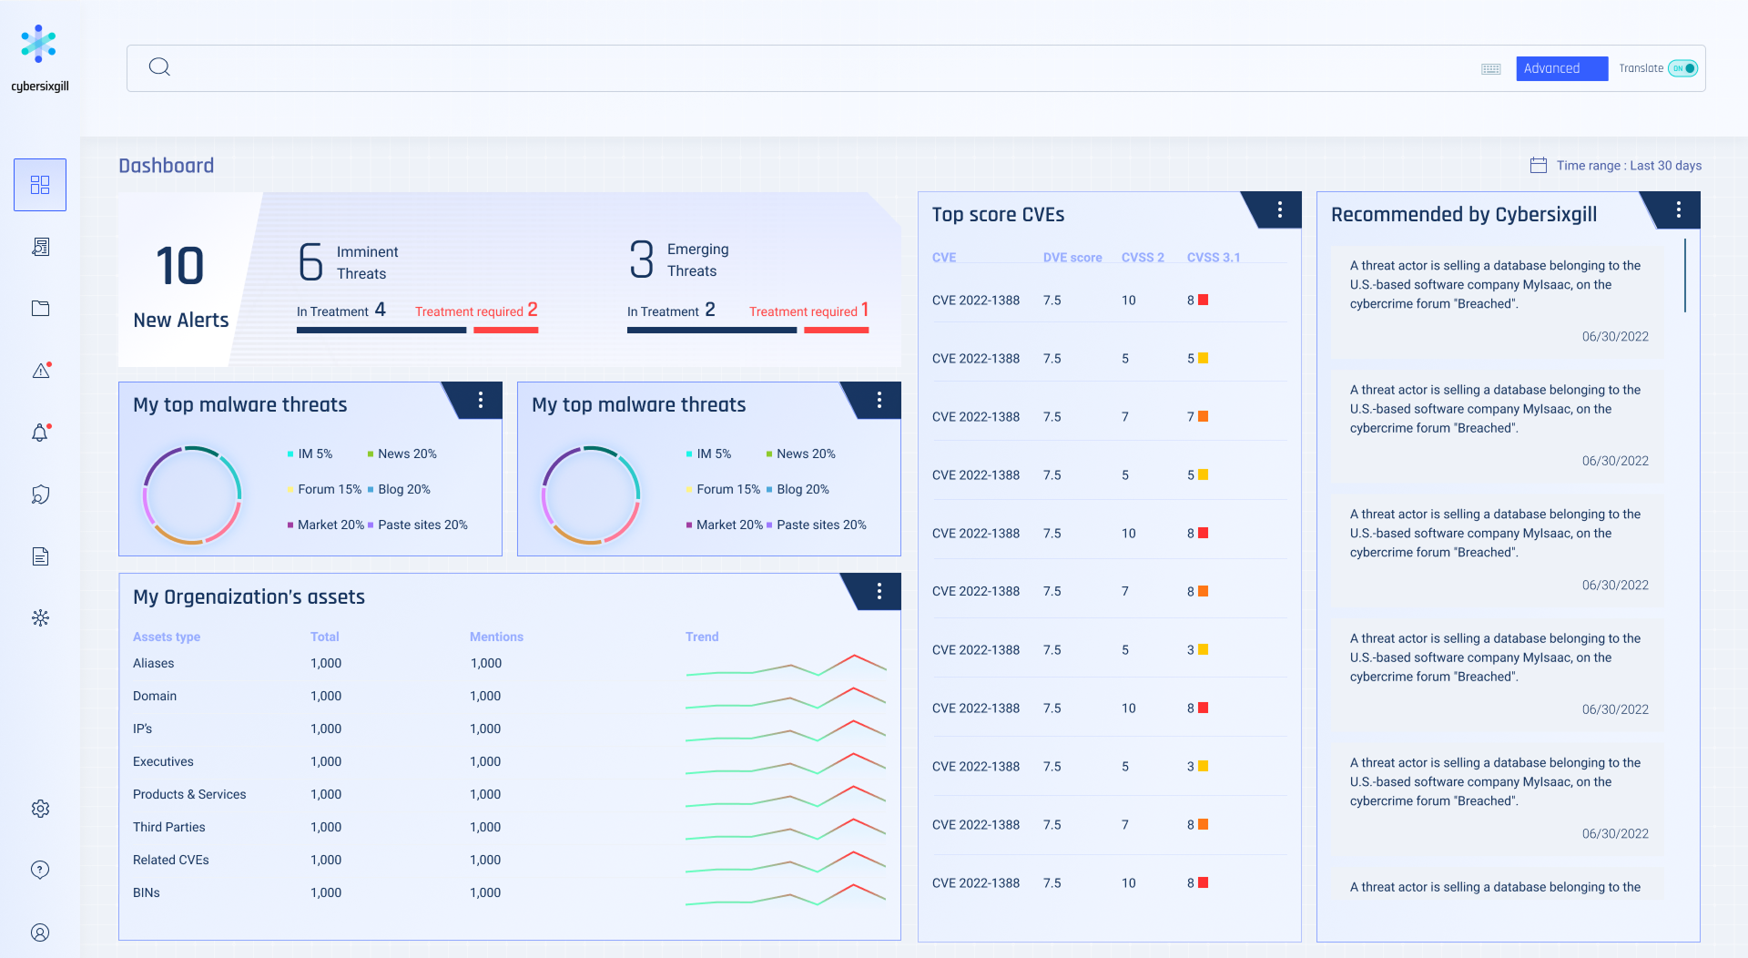Open the user profile icon
This screenshot has width=1748, height=958.
[40, 933]
